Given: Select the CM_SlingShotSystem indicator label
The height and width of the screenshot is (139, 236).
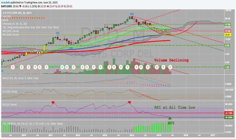Looking at the screenshot, I should click(31, 27).
